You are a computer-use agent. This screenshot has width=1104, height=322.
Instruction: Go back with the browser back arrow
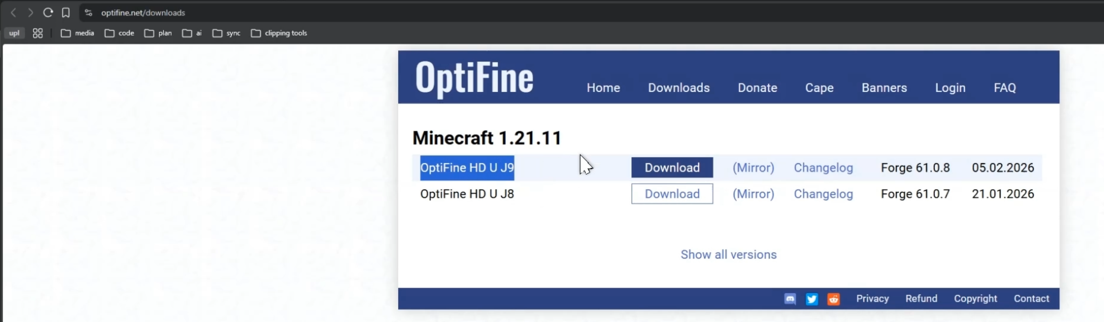point(13,13)
